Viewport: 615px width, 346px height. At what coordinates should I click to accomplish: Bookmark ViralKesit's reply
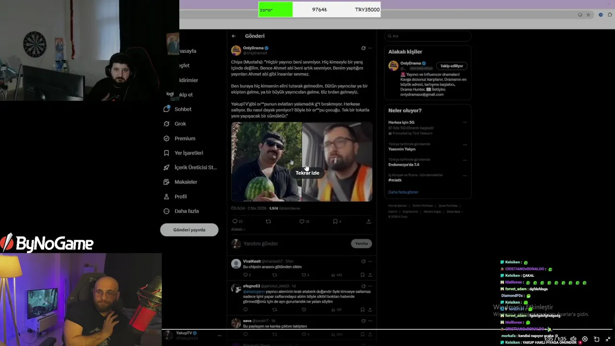[x=362, y=275]
